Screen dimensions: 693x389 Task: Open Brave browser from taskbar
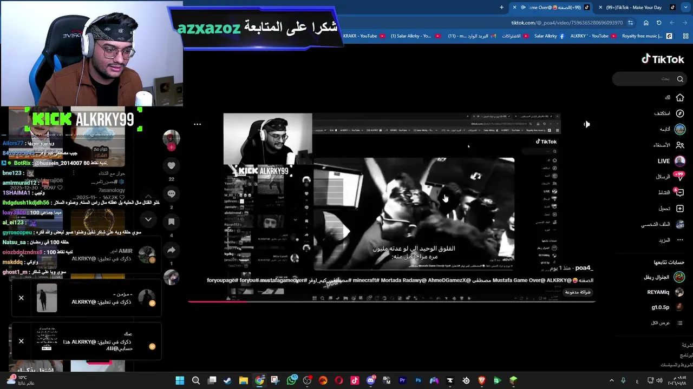pos(481,380)
